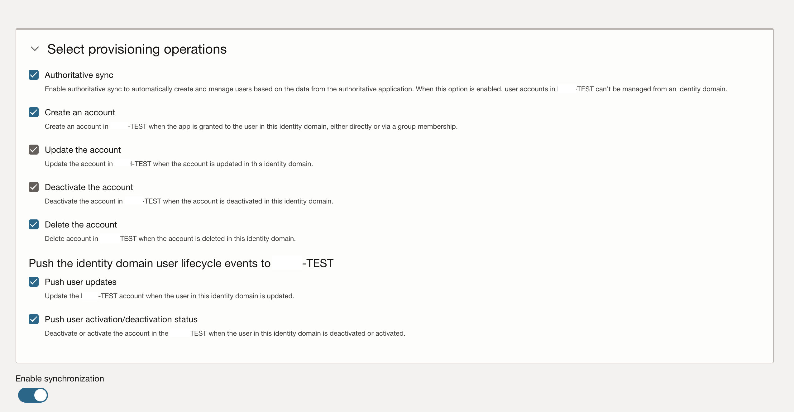Disable the Create an account option
This screenshot has width=794, height=412.
(x=34, y=112)
